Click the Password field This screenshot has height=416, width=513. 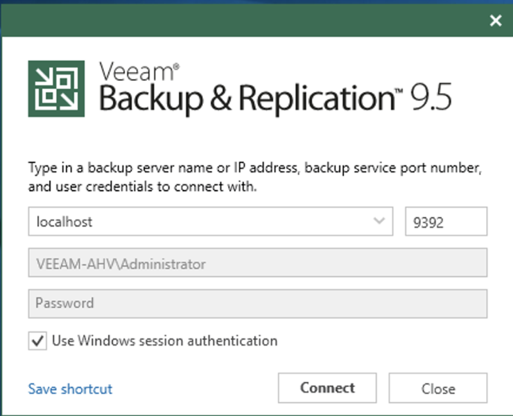tap(258, 304)
